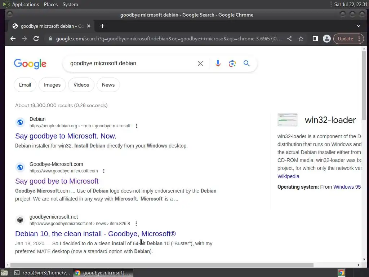This screenshot has width=369, height=277.
Task: Click Goodbye-Microsoft.com globe favicon
Action: tap(20, 167)
